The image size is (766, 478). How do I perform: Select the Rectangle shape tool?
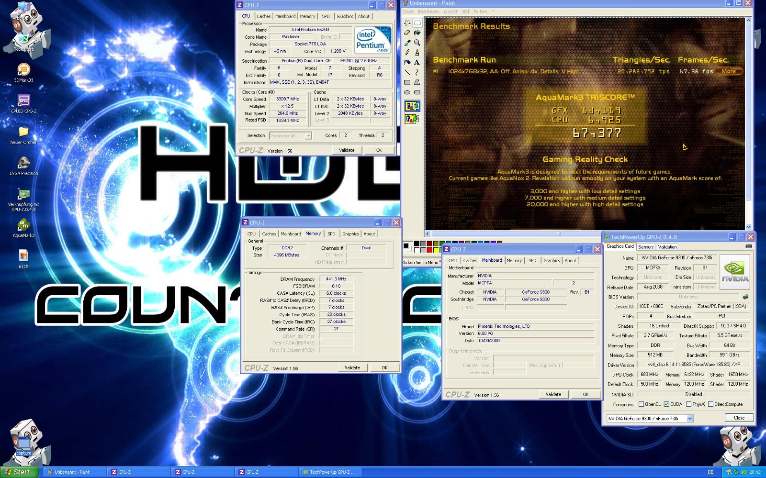(407, 82)
